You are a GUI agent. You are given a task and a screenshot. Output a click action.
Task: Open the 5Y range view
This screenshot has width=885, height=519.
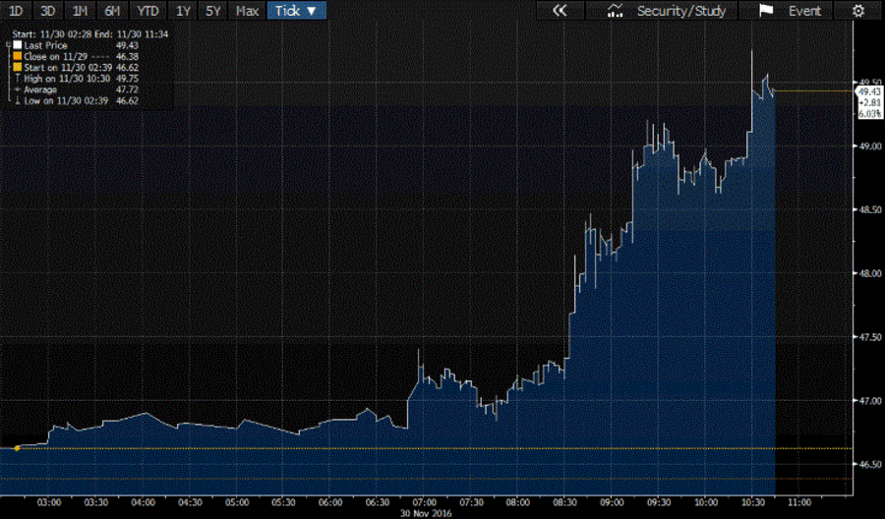coord(213,10)
